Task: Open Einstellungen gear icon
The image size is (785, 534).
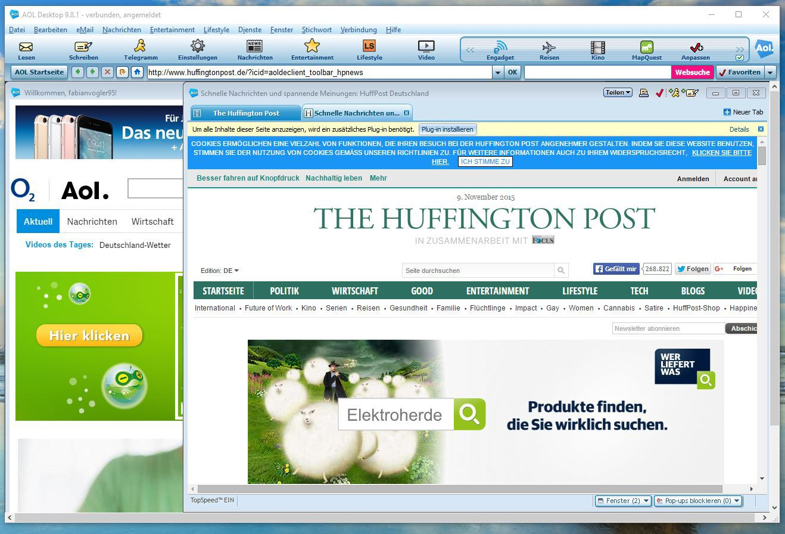Action: coord(198,49)
